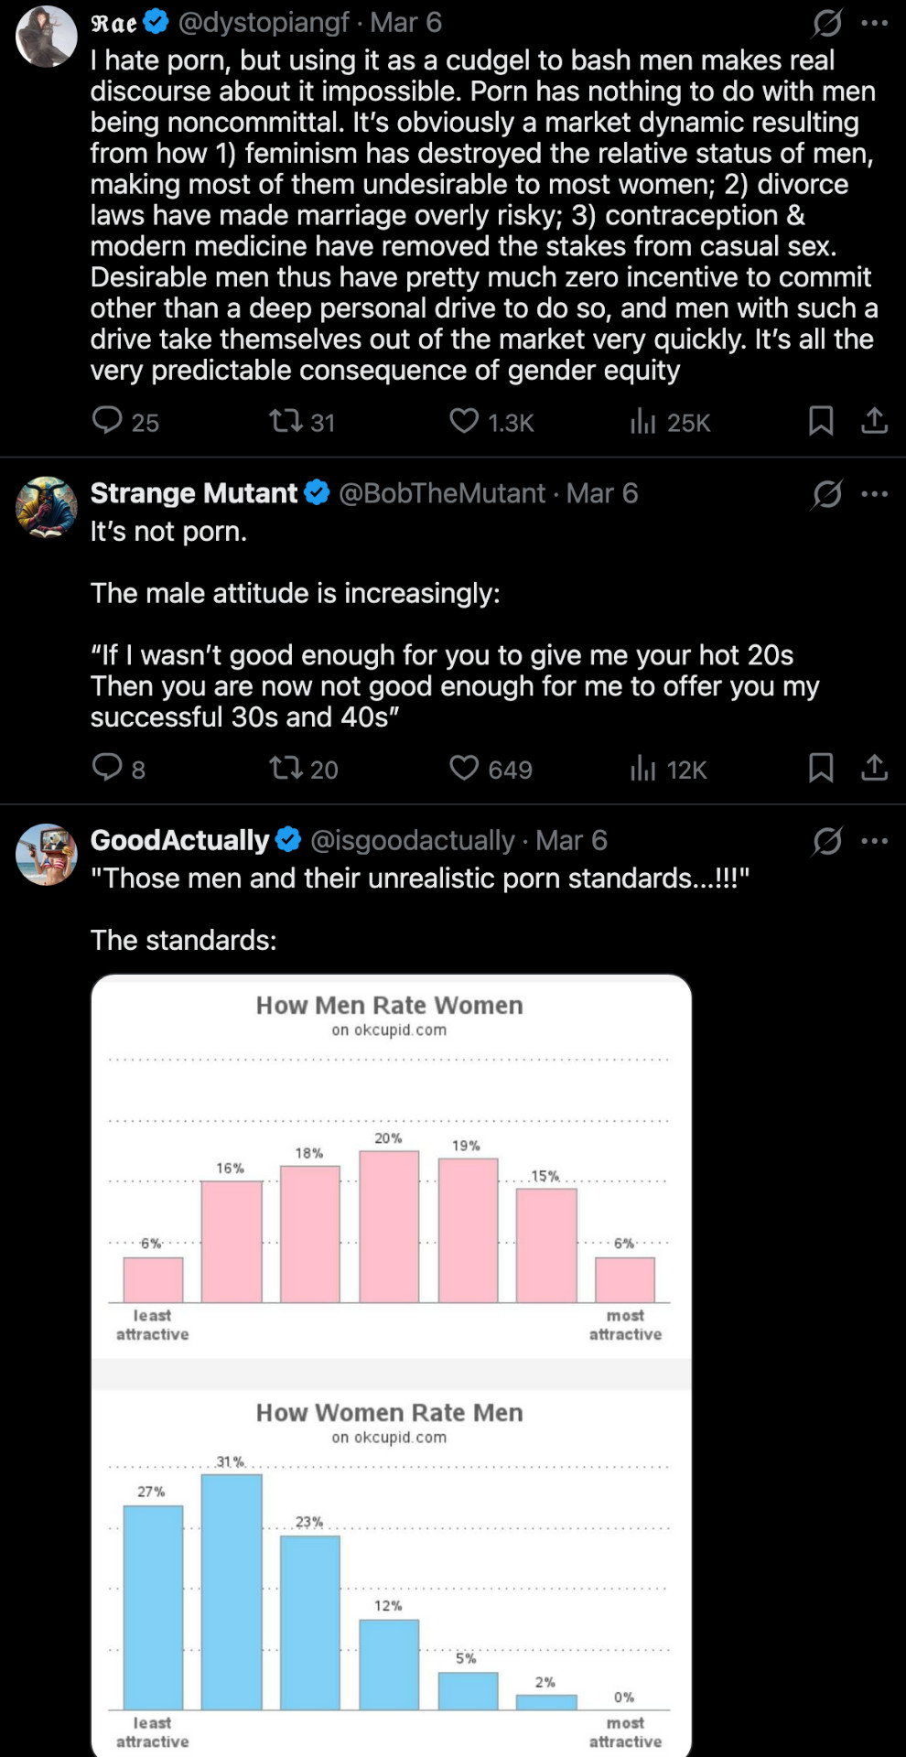
Task: Open the @isgoodactually profile link
Action: 413,841
